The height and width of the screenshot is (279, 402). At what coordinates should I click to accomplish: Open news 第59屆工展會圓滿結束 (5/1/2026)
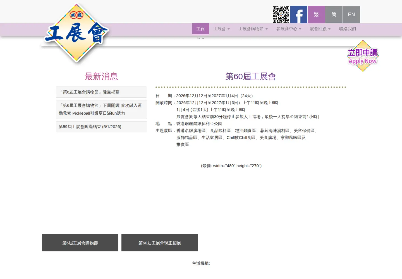101,127
